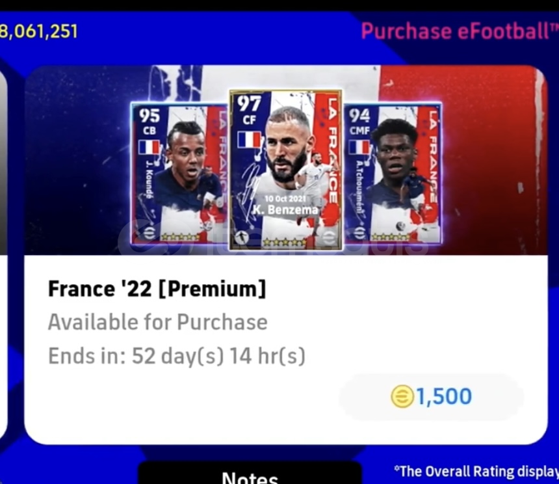The height and width of the screenshot is (484, 559).
Task: Select the K. Benzema 97 CF card
Action: point(285,170)
